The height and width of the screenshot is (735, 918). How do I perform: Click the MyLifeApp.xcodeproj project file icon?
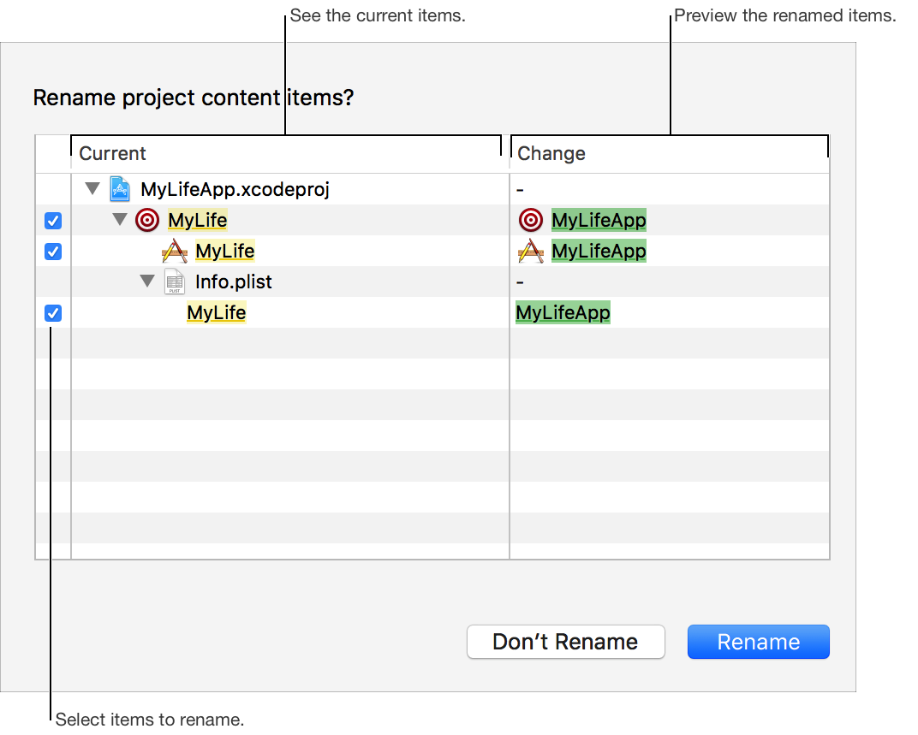(x=121, y=189)
